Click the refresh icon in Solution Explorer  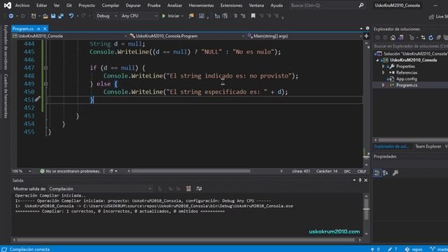431,37
